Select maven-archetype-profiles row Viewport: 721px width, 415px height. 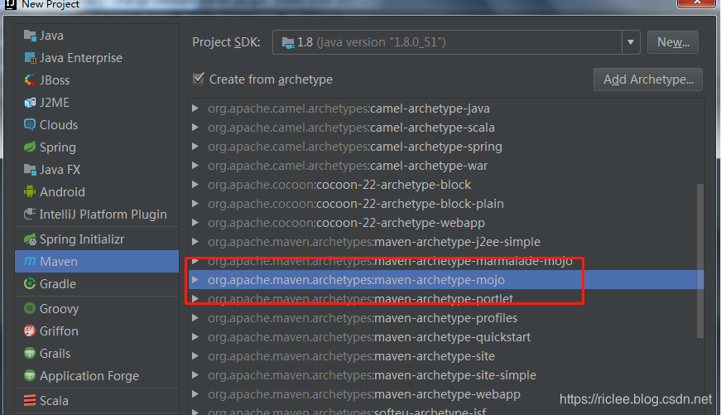[x=446, y=318]
